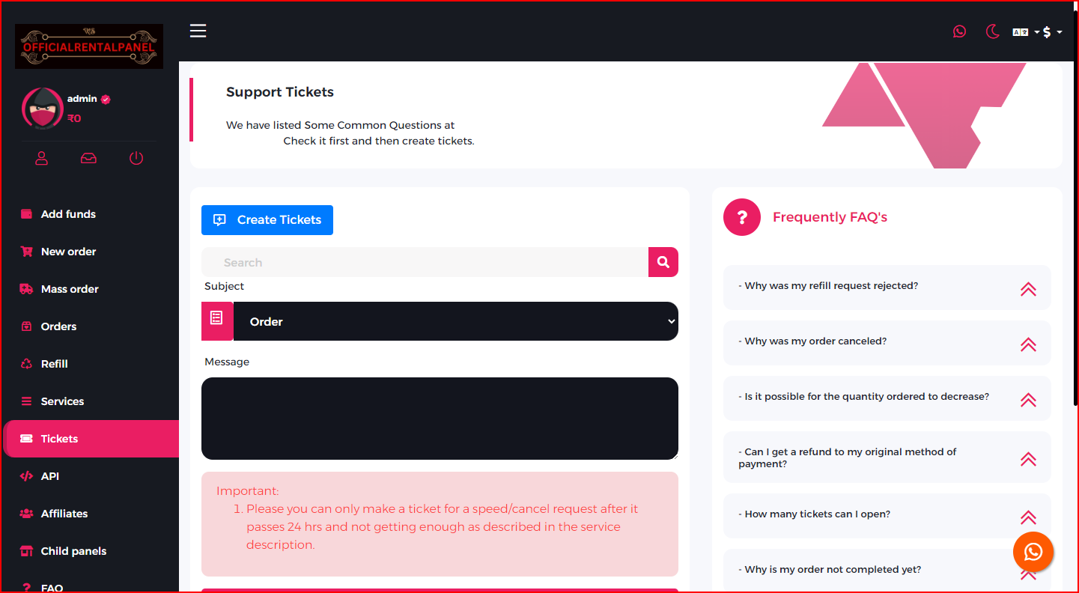Viewport: 1079px width, 593px height.
Task: Click the ticket Search input field
Action: click(425, 262)
